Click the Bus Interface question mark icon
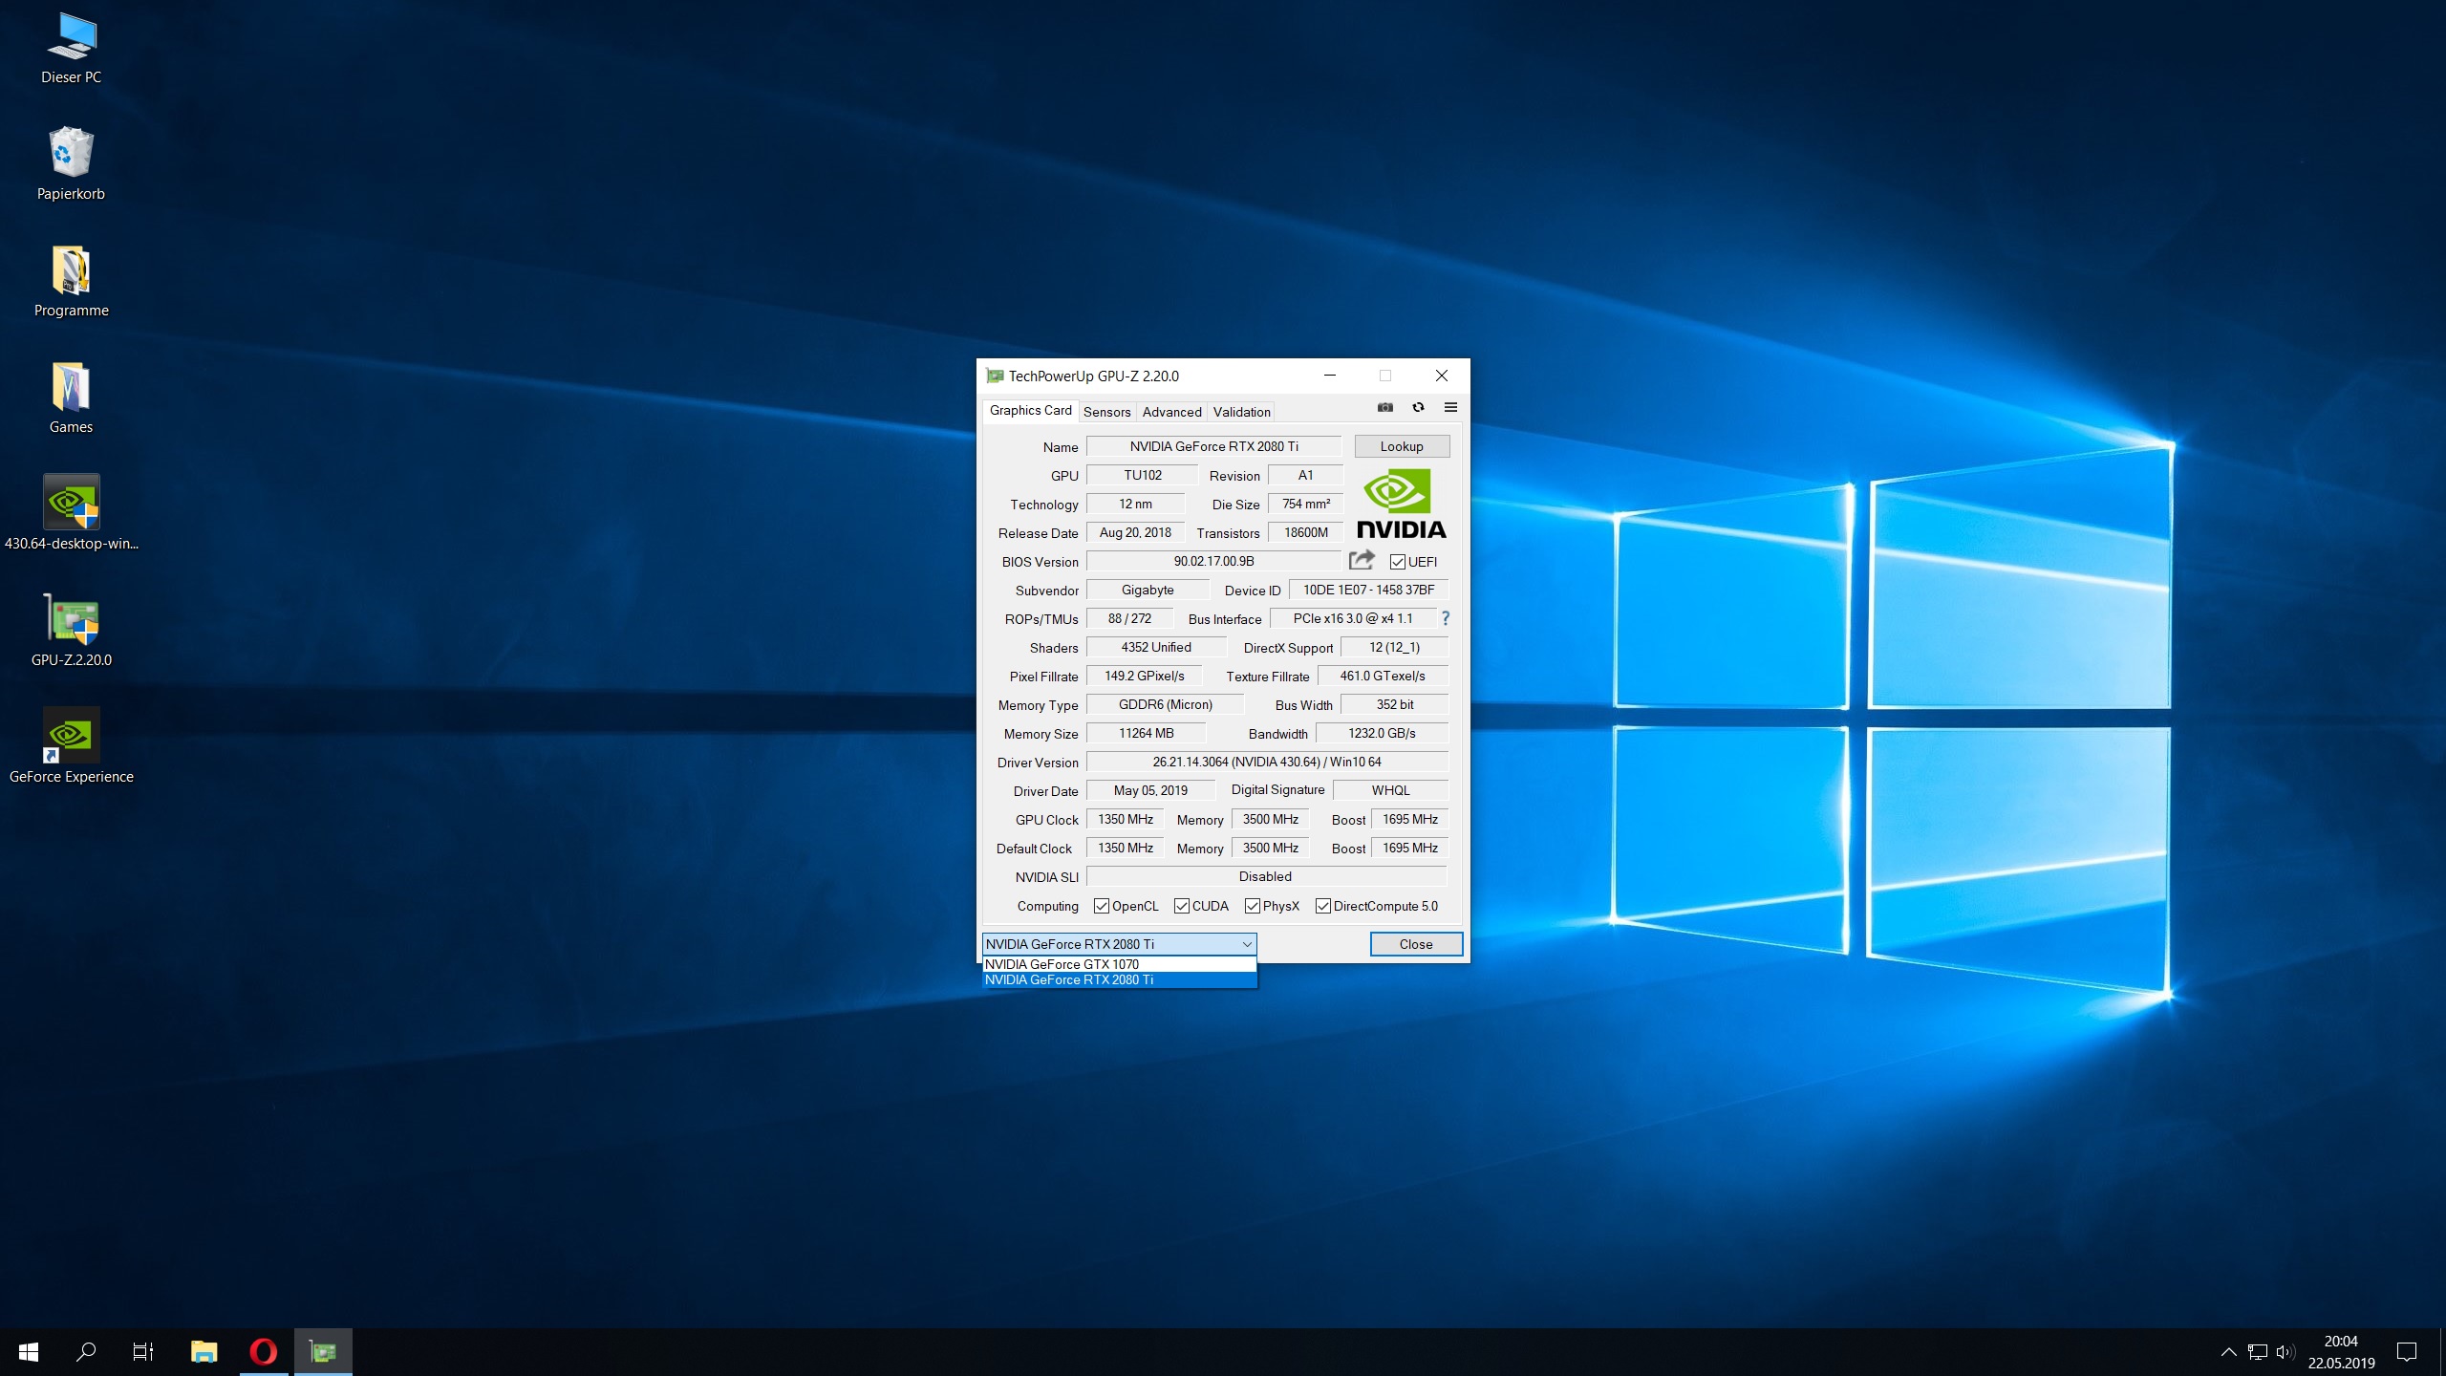Viewport: 2446px width, 1376px height. [1446, 618]
